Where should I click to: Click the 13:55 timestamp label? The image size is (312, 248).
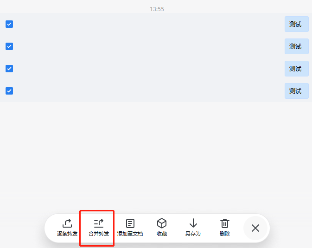[157, 9]
